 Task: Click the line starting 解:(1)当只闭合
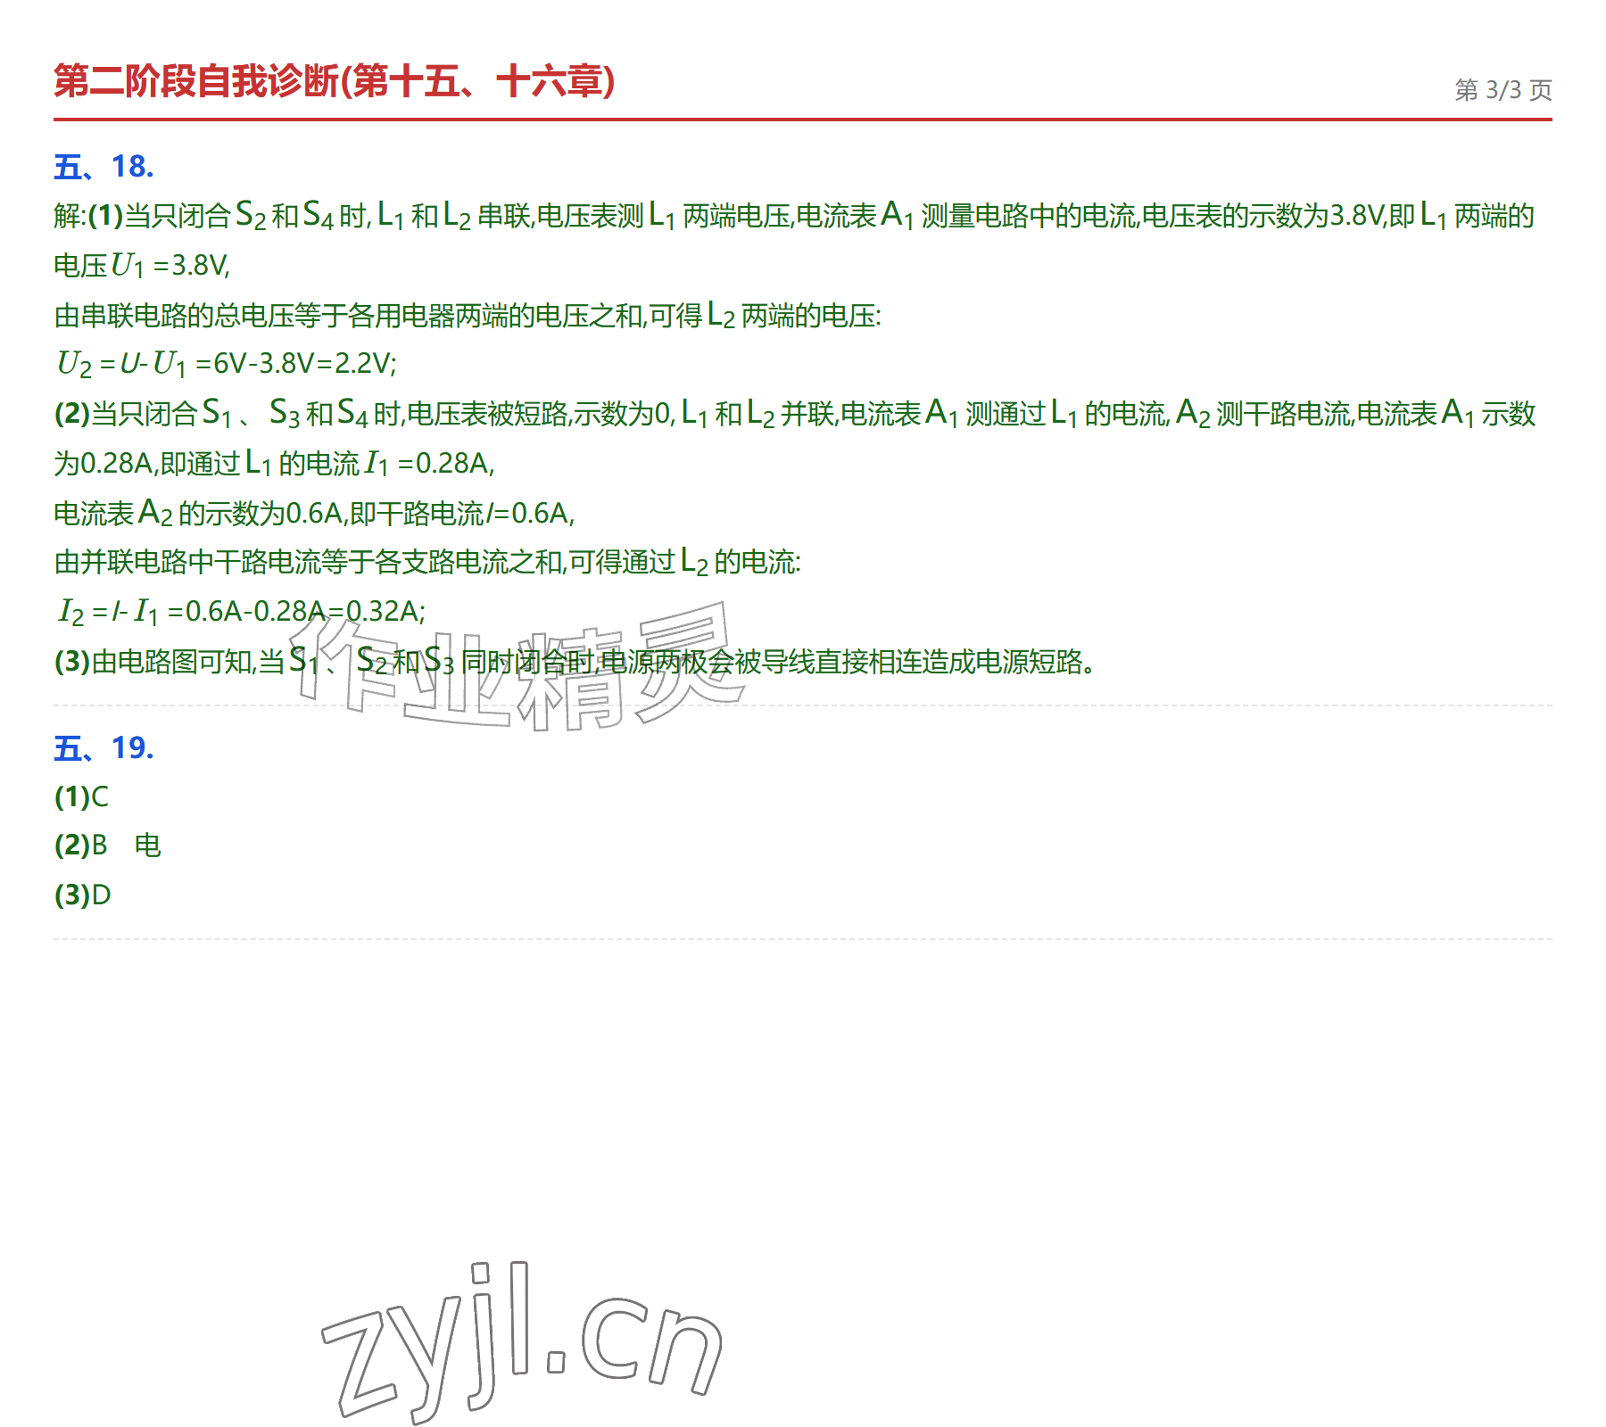point(794,216)
